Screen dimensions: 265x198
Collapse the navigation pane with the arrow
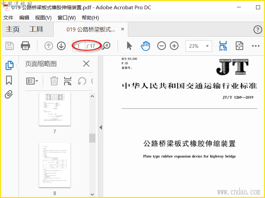coord(101,127)
